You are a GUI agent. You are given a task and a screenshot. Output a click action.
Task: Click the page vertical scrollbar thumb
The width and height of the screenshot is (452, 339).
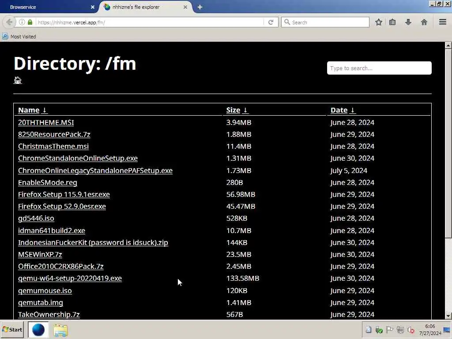[x=448, y=143]
